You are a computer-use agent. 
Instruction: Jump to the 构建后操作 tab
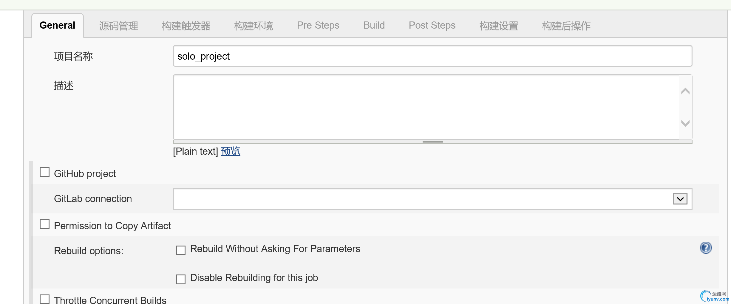(566, 26)
